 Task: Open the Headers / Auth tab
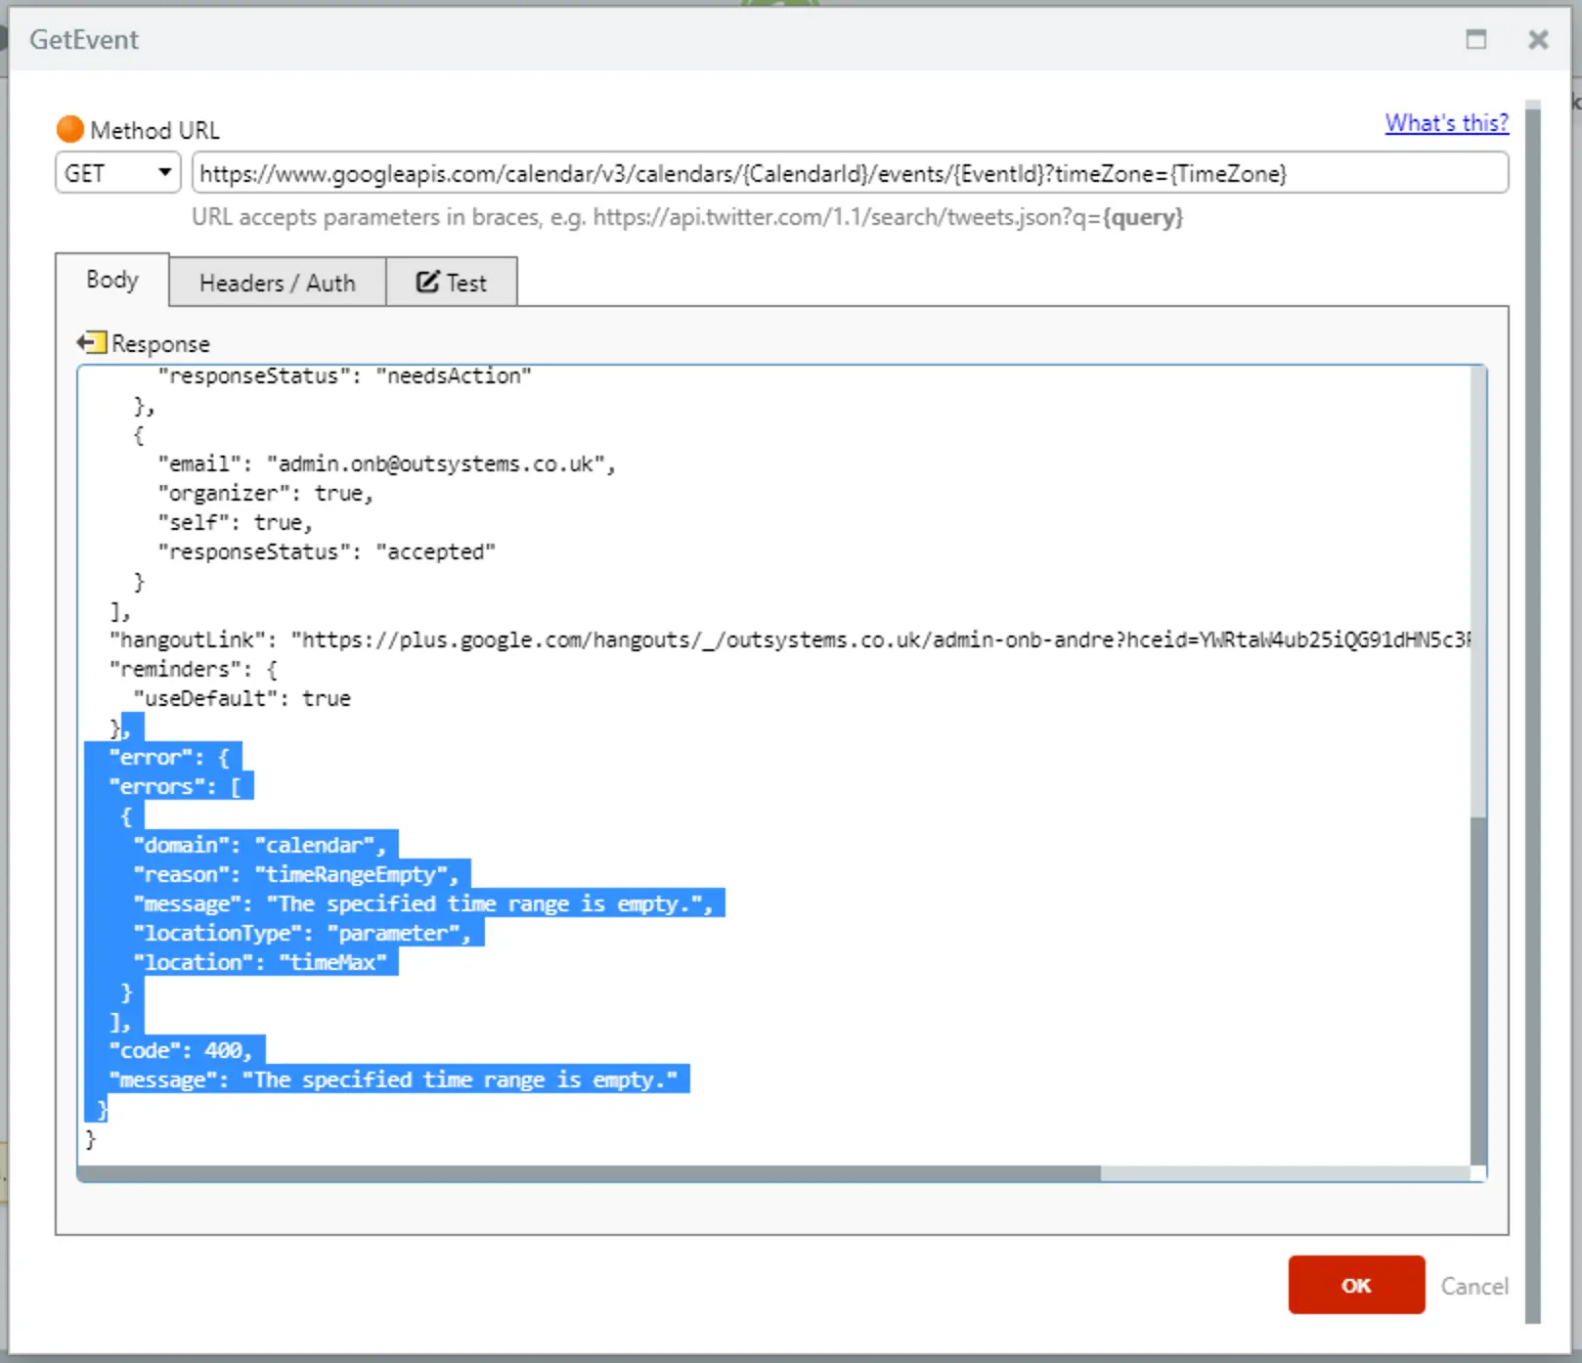click(x=277, y=282)
